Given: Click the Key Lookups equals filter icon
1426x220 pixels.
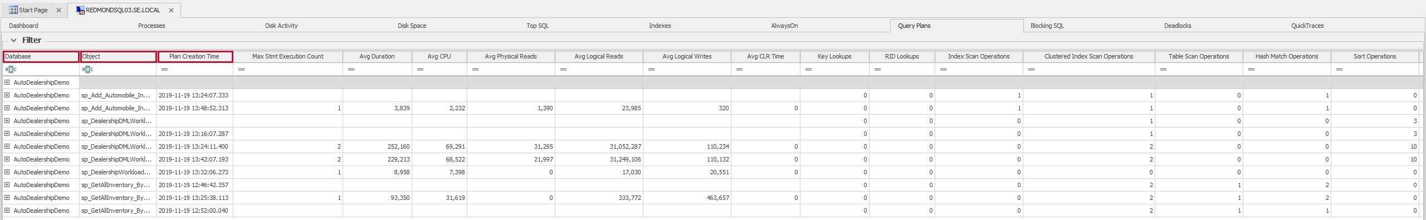Looking at the screenshot, I should (x=808, y=70).
